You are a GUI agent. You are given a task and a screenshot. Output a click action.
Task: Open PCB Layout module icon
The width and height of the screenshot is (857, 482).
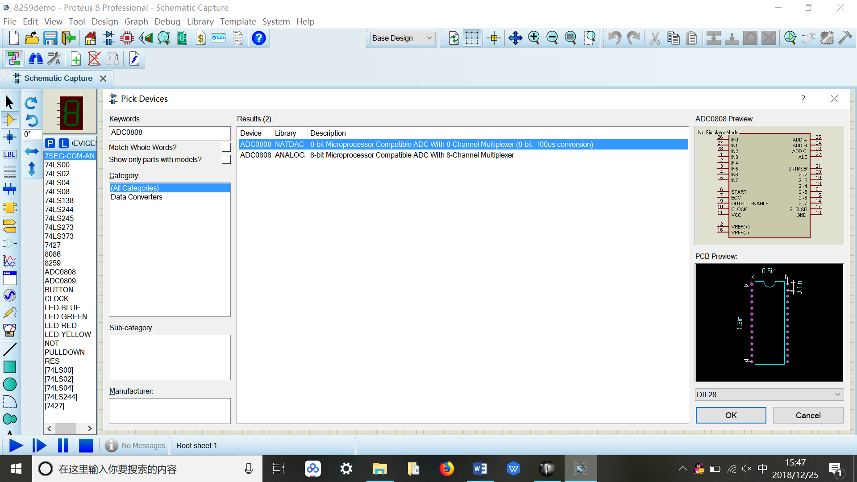pyautogui.click(x=127, y=38)
